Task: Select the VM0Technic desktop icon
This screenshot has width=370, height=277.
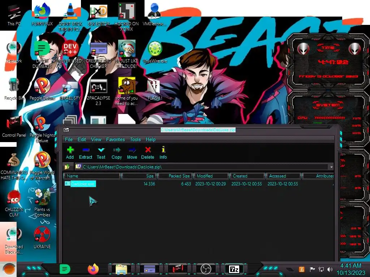Action: click(155, 14)
